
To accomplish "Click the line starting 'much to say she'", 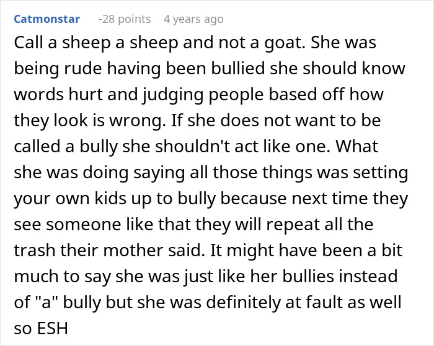I will (206, 276).
